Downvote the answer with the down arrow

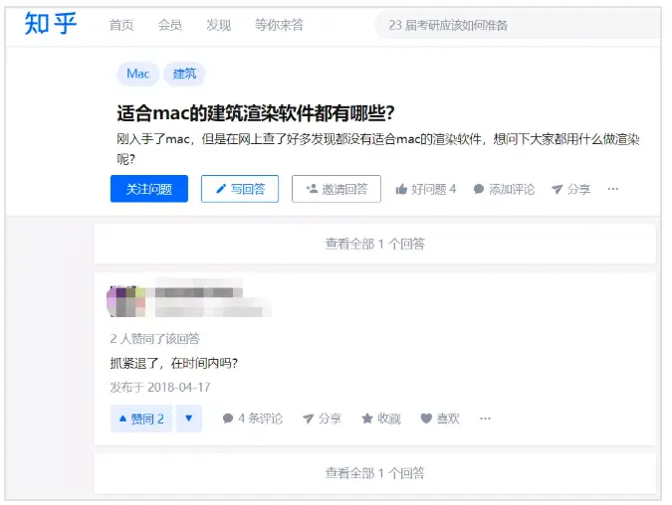pos(188,419)
